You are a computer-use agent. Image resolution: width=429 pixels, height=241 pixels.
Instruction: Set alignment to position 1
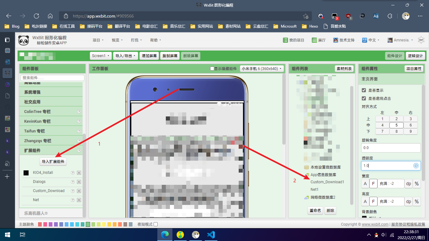382,119
